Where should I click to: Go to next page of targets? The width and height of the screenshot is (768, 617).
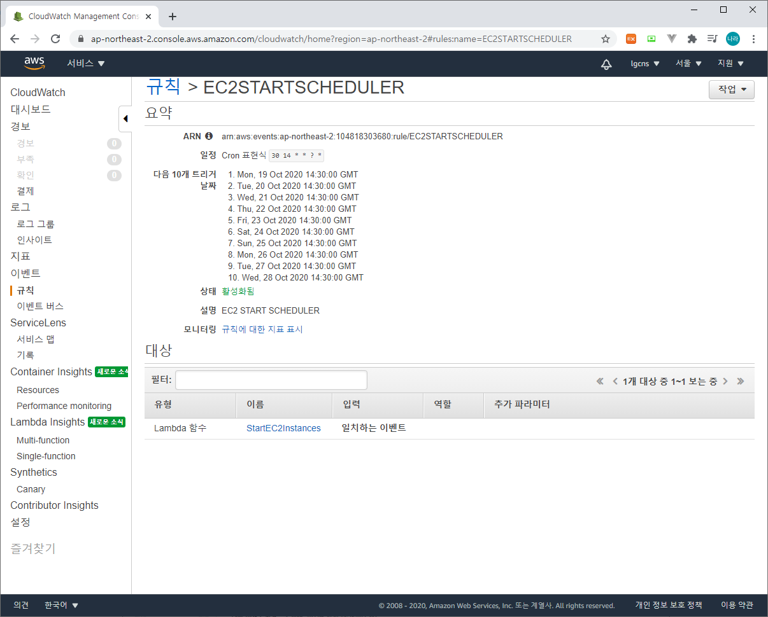tap(725, 382)
